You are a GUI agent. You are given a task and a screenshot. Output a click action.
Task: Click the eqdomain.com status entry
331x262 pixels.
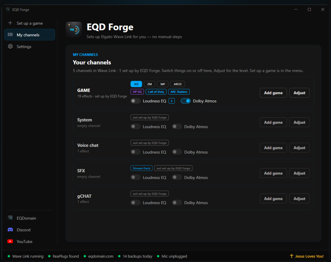(x=101, y=256)
